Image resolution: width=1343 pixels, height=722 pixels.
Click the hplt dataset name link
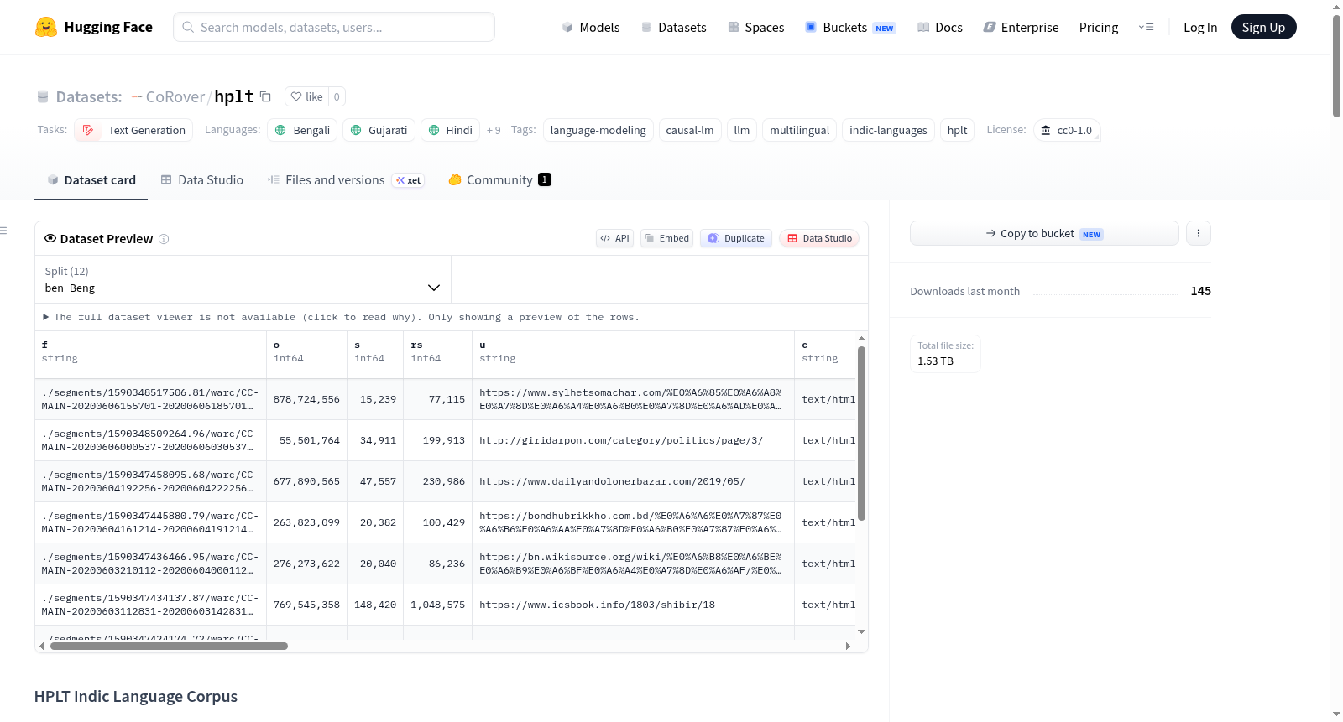[x=234, y=96]
